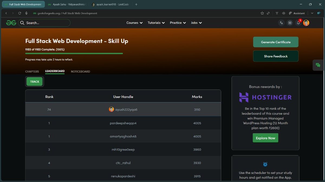Open the browser Assistant

point(297,13)
